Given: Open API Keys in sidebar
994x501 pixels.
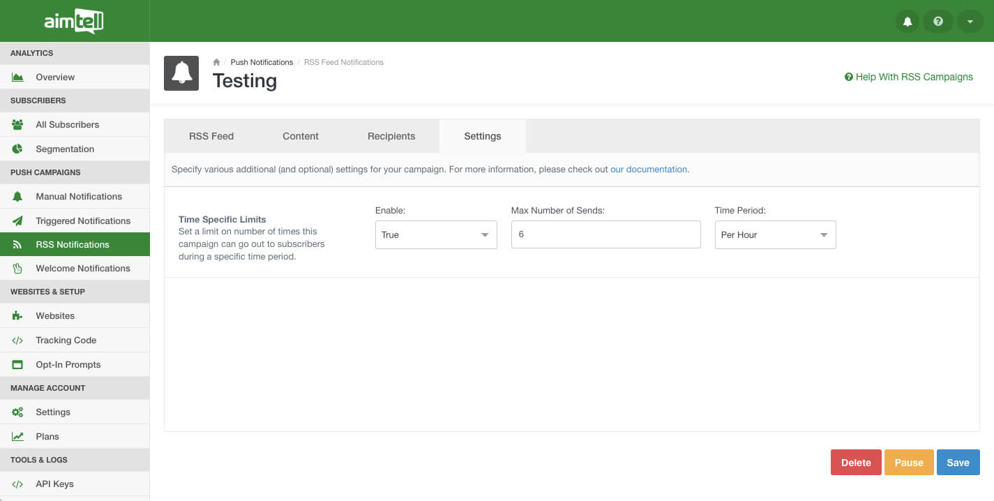Looking at the screenshot, I should [75, 484].
